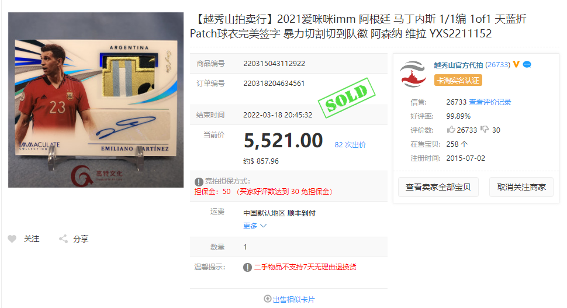Click the thumbs-down negative reviews icon
The image size is (567, 308).
485,129
